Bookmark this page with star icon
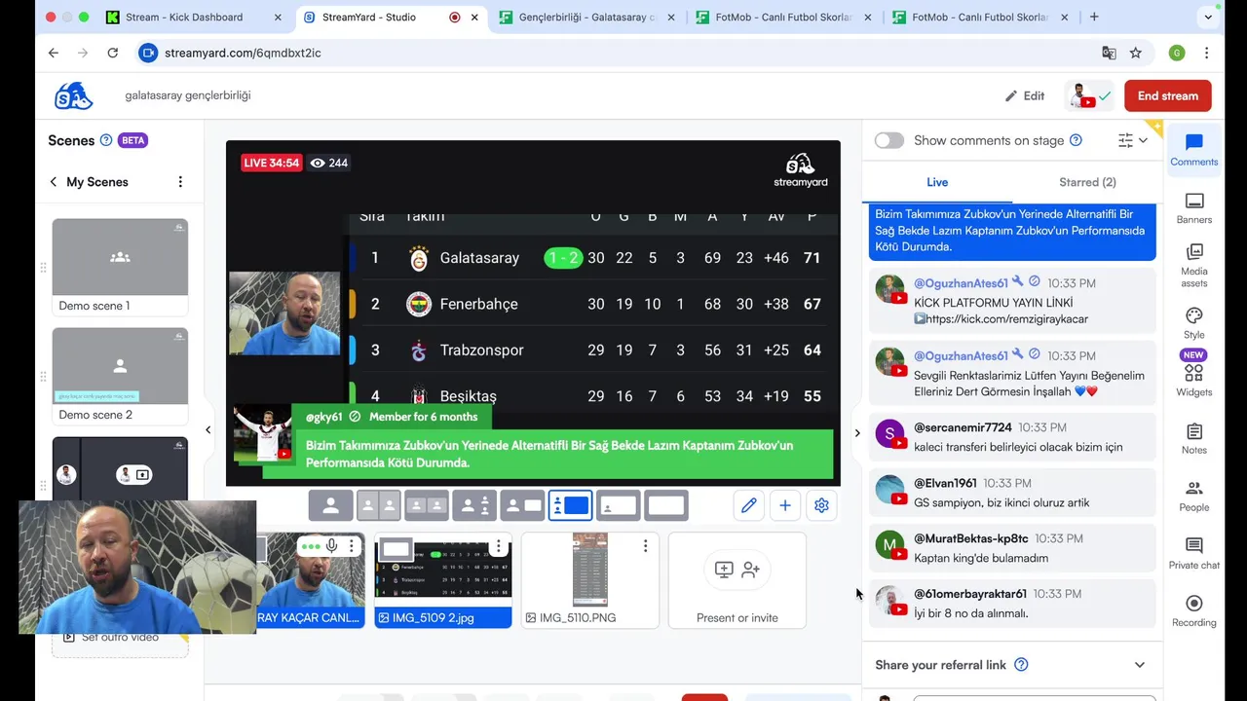This screenshot has width=1247, height=701. coord(1136,53)
